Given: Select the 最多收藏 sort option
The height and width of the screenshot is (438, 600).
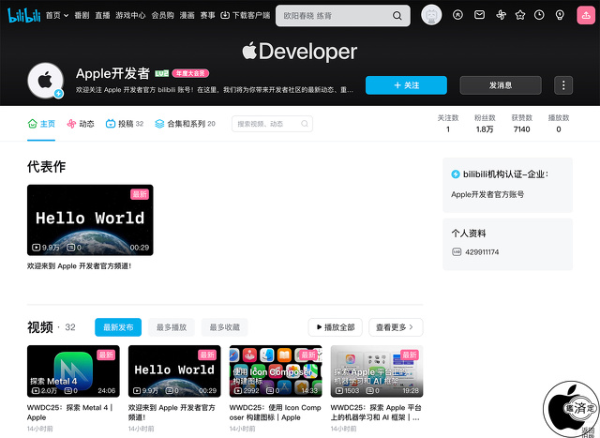Looking at the screenshot, I should coord(225,327).
